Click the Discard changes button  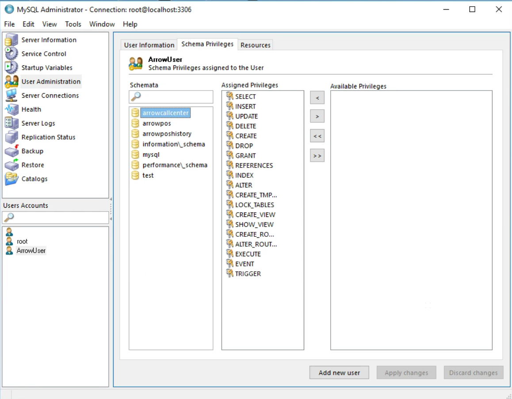473,372
